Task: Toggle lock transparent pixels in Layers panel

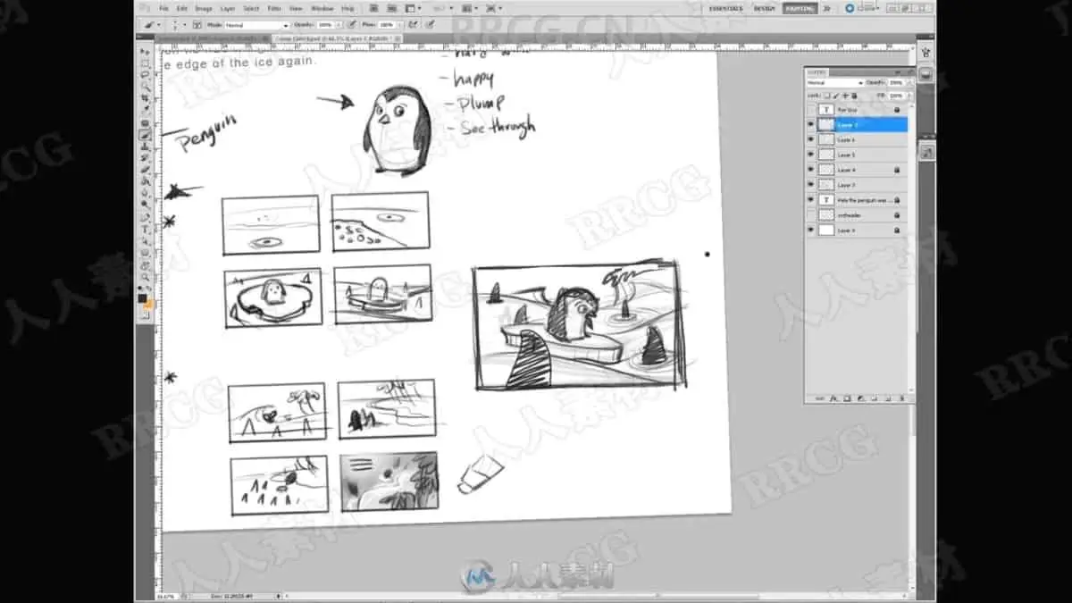Action: pos(827,96)
